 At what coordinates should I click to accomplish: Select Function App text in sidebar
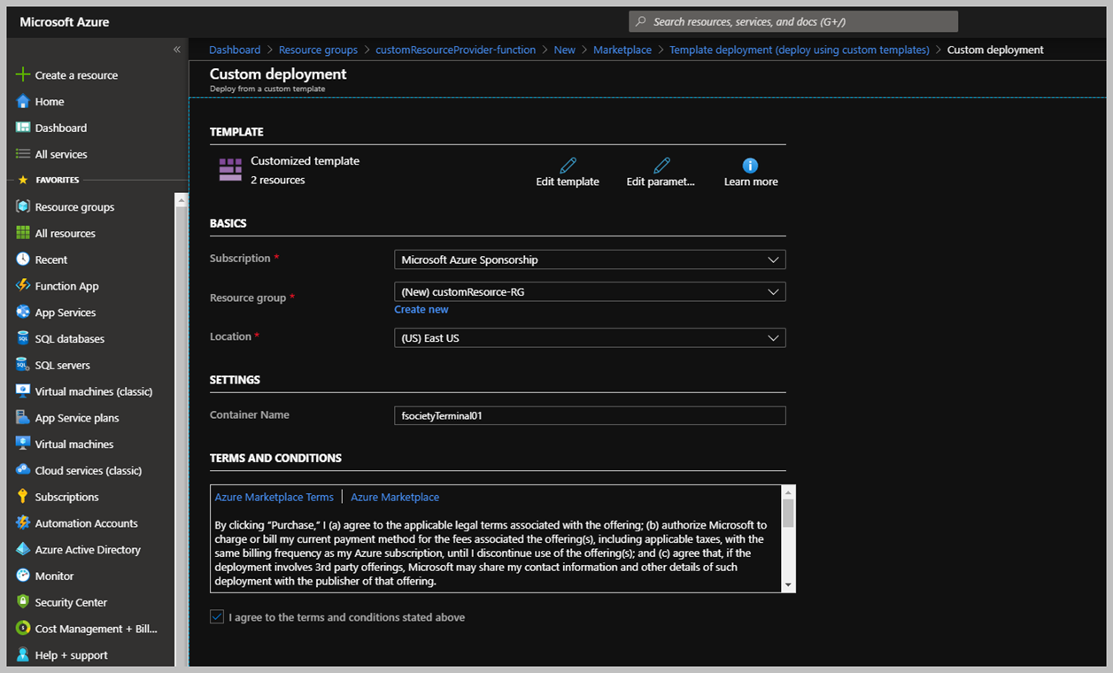pos(66,286)
